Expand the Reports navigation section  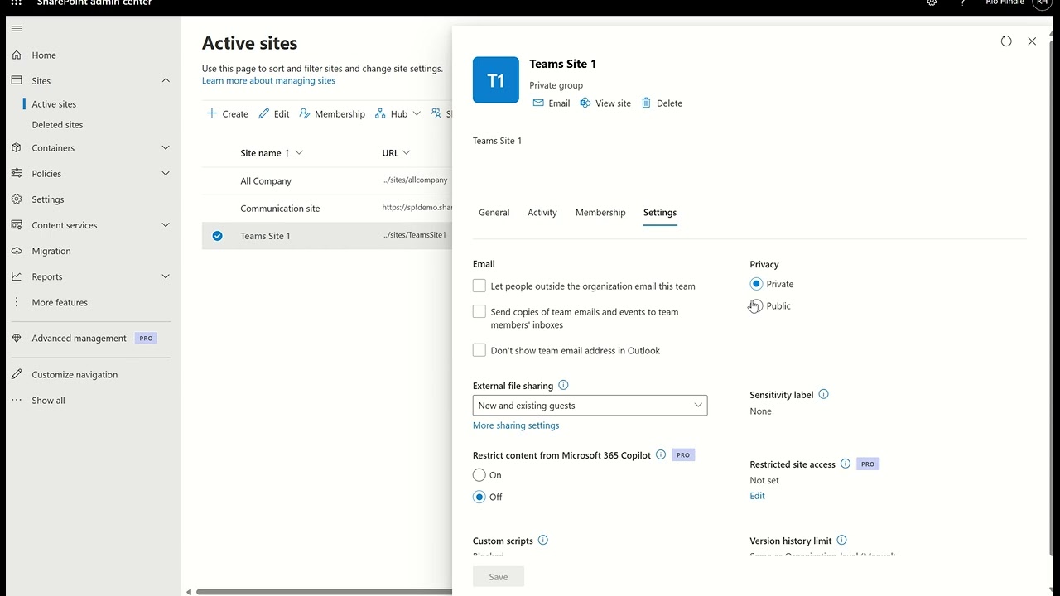point(166,276)
